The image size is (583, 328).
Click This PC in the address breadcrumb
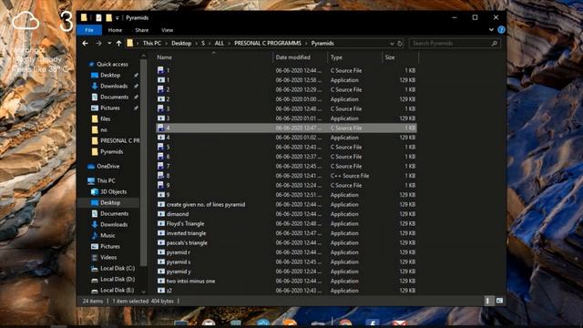pos(152,43)
